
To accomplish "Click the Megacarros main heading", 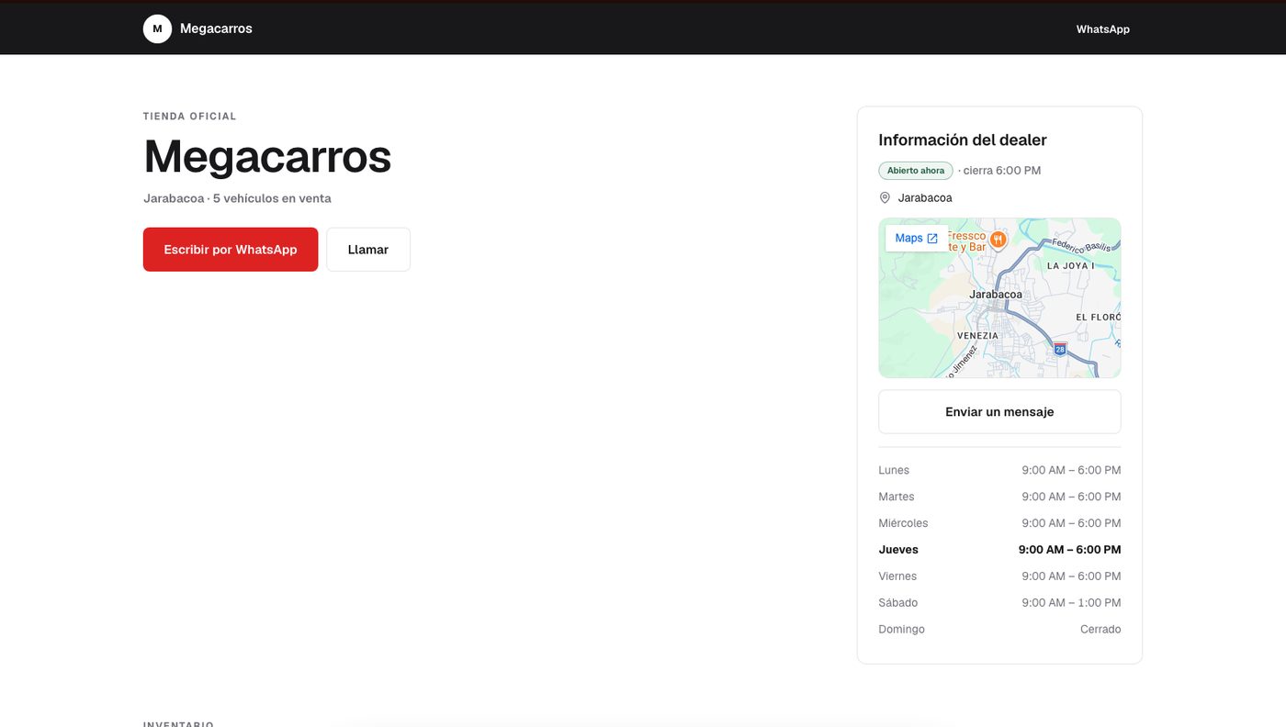I will (x=267, y=156).
